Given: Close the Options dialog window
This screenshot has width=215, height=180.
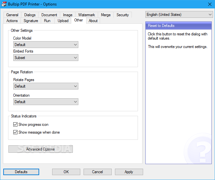Looking at the screenshot, I should coord(209,4).
